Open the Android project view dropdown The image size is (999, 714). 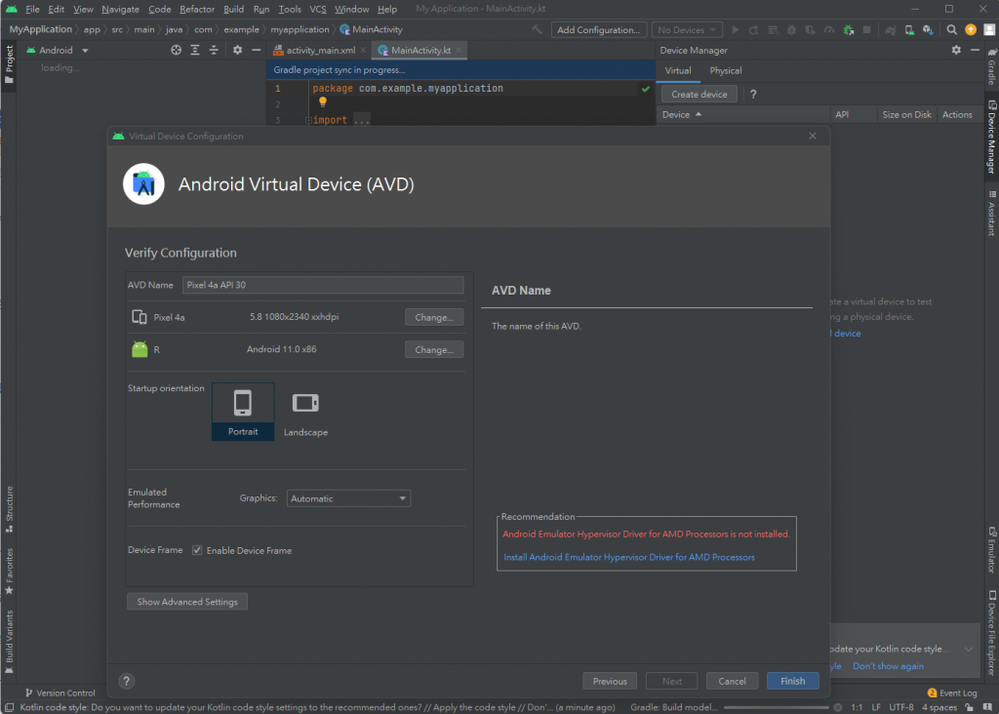(58, 51)
